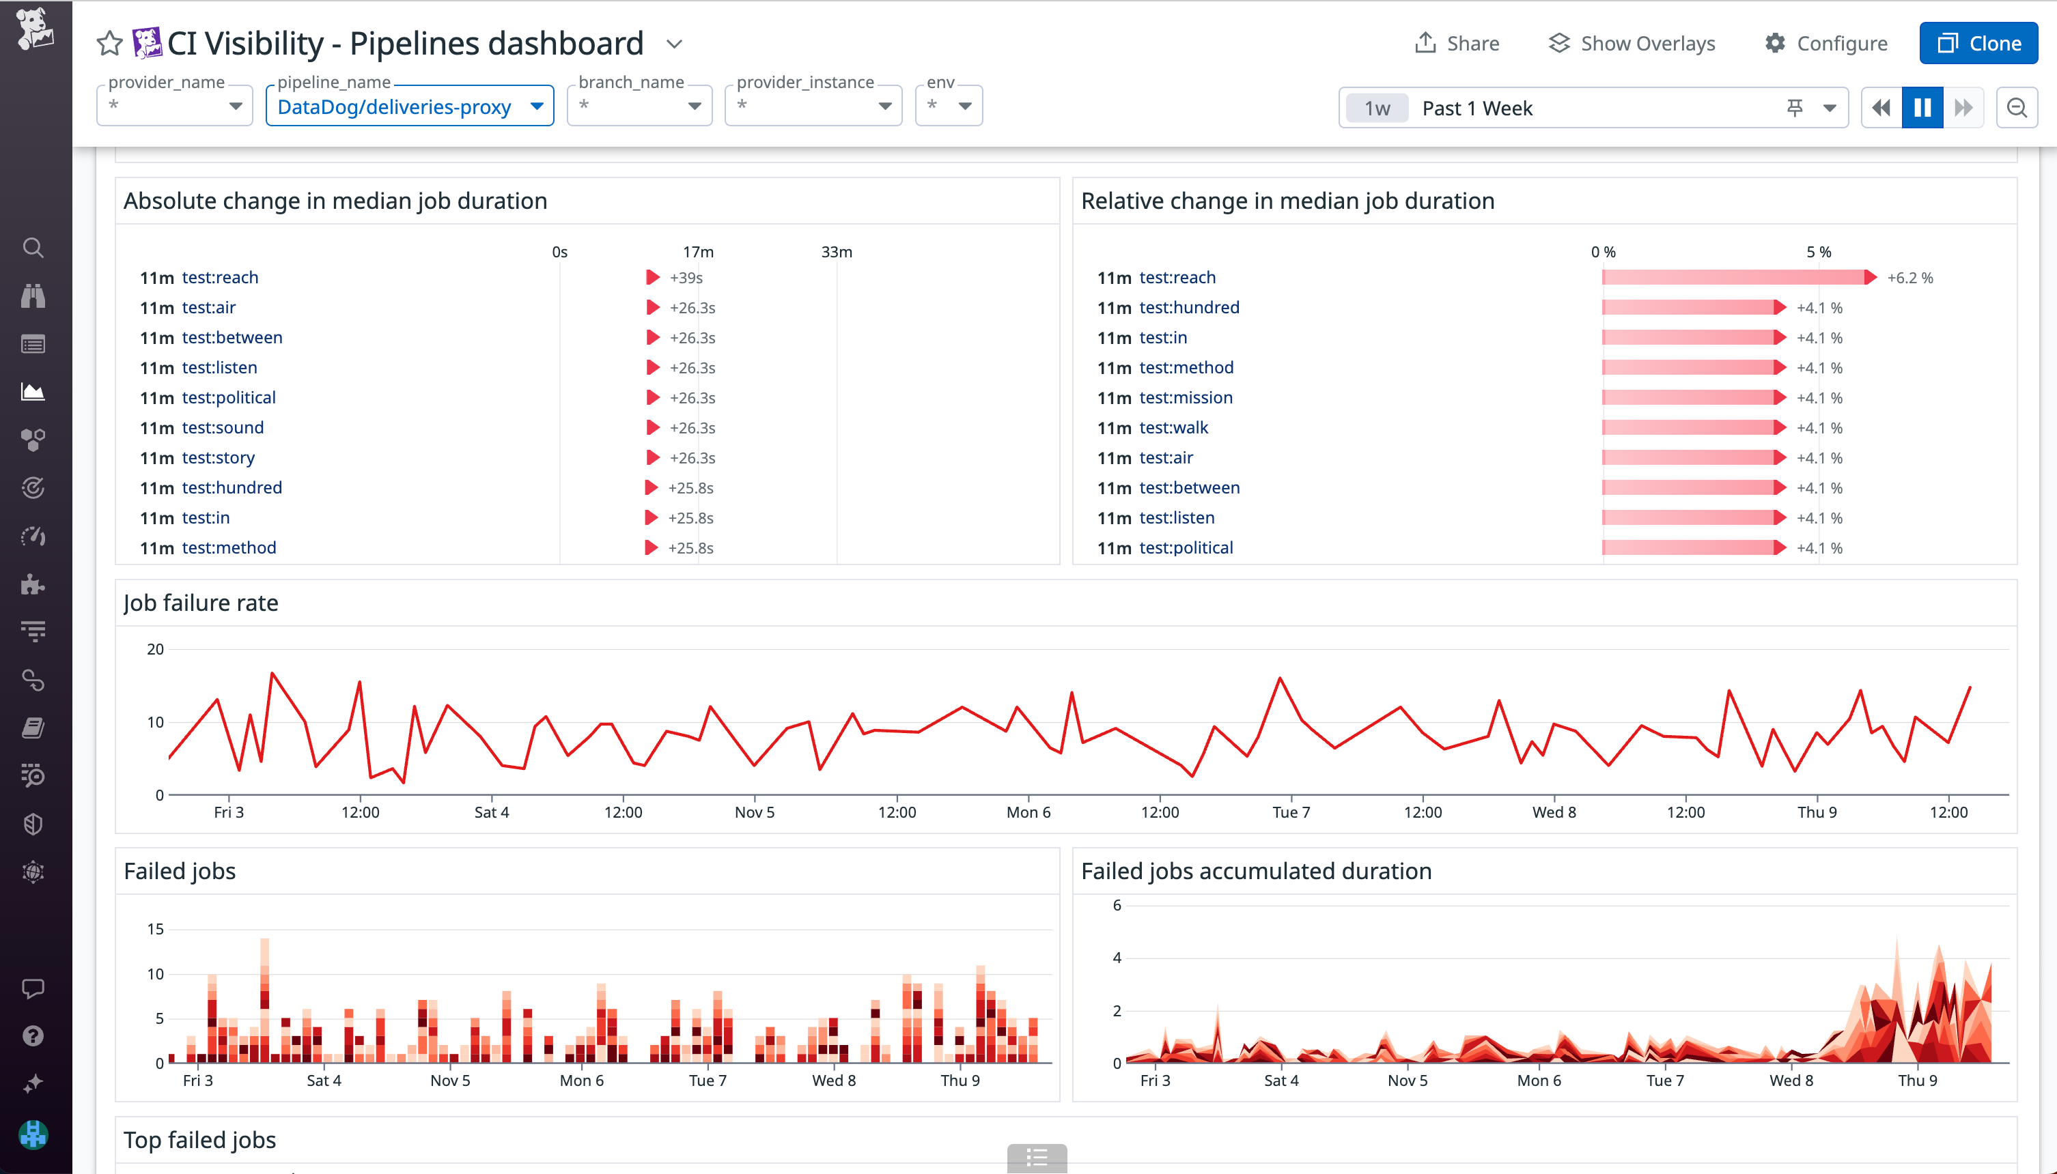The image size is (2057, 1174).
Task: Open the Configure menu
Action: (1826, 43)
